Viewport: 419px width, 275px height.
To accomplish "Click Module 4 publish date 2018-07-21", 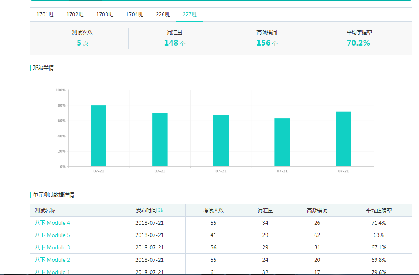I will click(x=150, y=223).
